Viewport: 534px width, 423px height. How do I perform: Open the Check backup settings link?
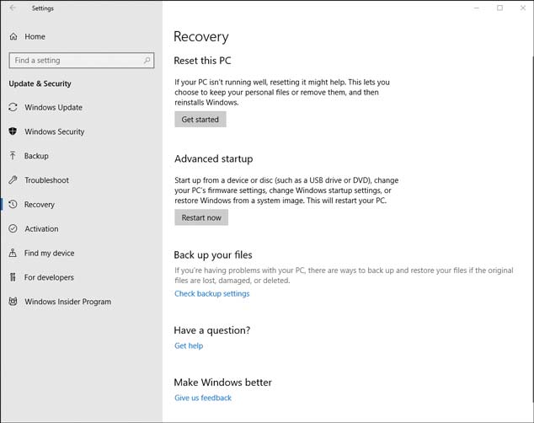pos(211,293)
